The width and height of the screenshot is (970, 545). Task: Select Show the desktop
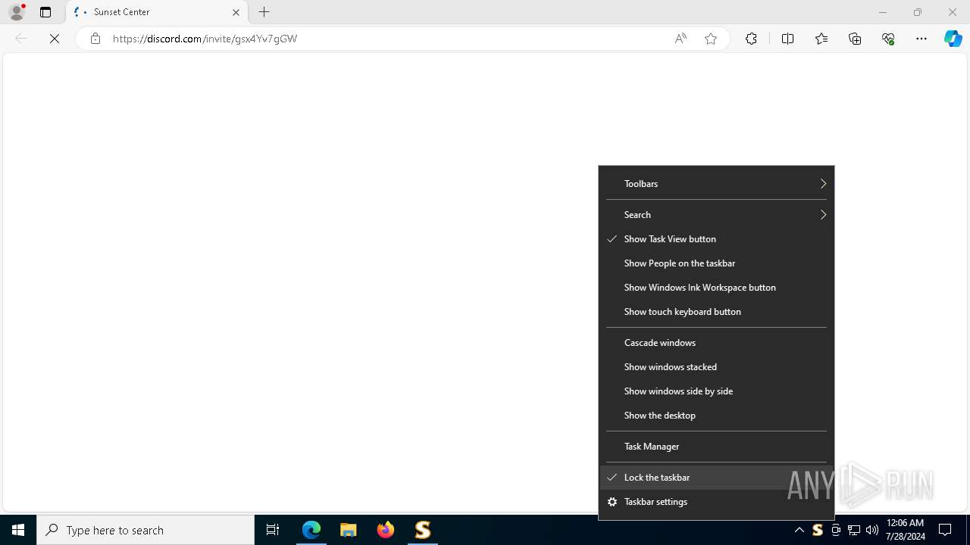(x=716, y=416)
